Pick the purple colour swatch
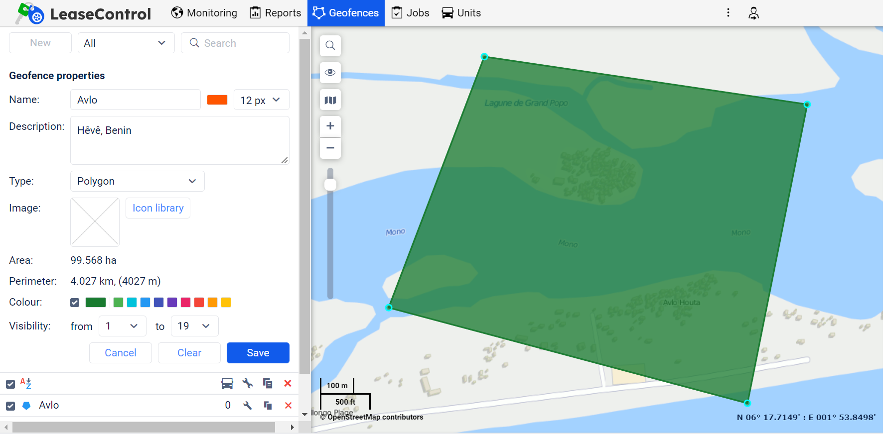883x434 pixels. (172, 303)
